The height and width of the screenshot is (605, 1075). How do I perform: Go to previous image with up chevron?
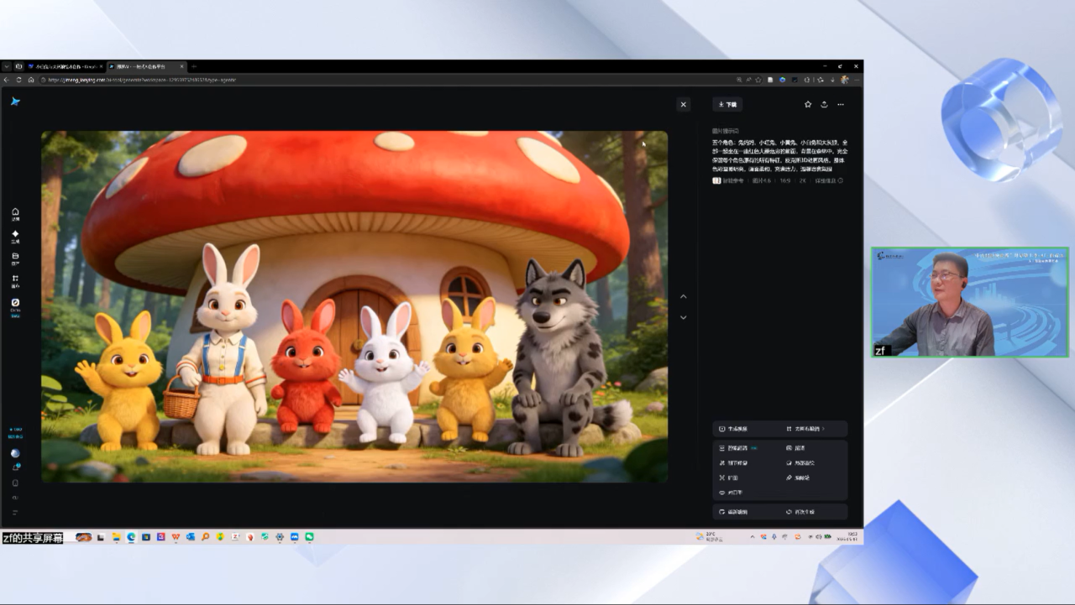683,296
